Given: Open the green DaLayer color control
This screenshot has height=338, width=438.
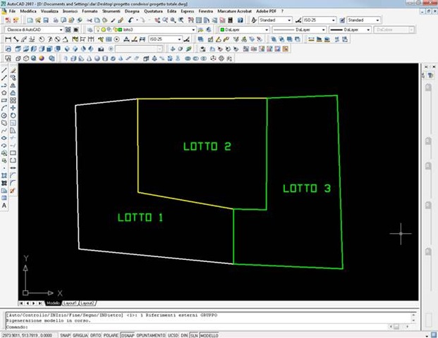Looking at the screenshot, I should click(243, 30).
